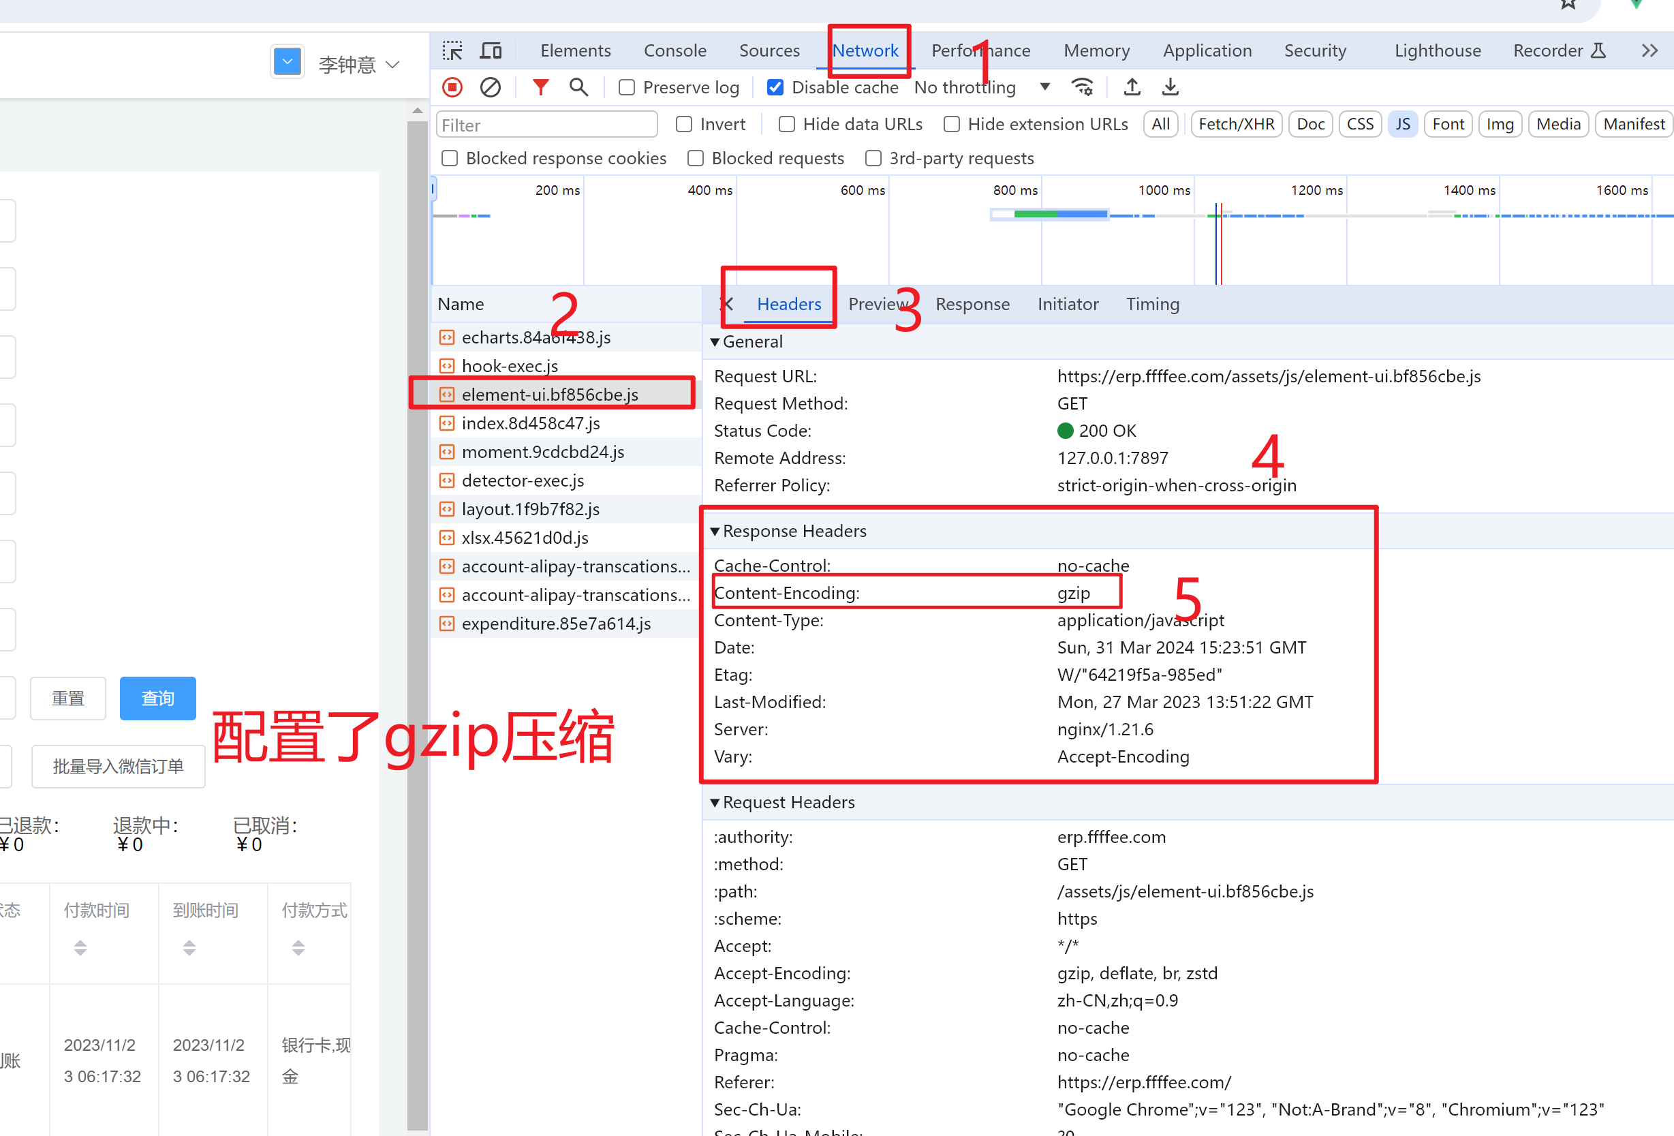Screen dimensions: 1674x1136
Task: Collapse the General section
Action: coord(715,341)
